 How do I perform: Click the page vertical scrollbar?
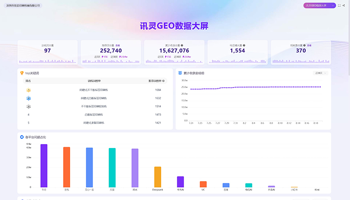[349, 38]
